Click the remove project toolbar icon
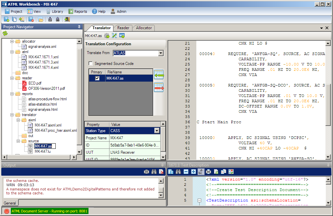The width and height of the screenshot is (333, 216). (31, 19)
